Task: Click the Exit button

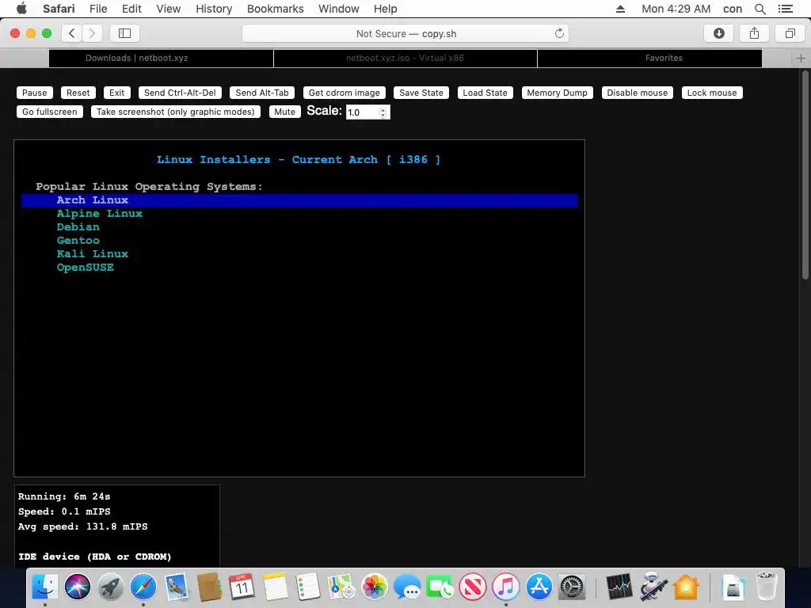Action: tap(117, 93)
